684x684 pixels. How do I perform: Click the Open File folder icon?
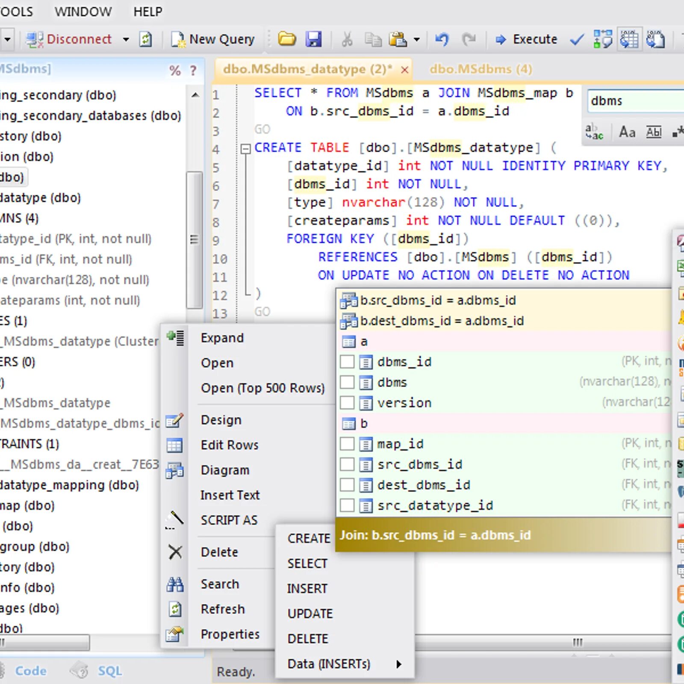pos(287,39)
